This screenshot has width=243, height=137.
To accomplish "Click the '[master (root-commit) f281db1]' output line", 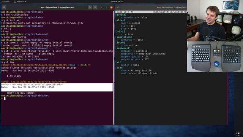I will pos(37,46).
